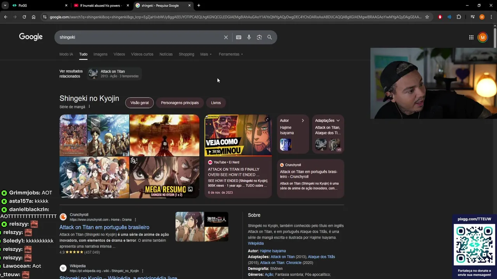Screen dimensions: 497x279
Task: Reload the current page
Action: coord(24,17)
